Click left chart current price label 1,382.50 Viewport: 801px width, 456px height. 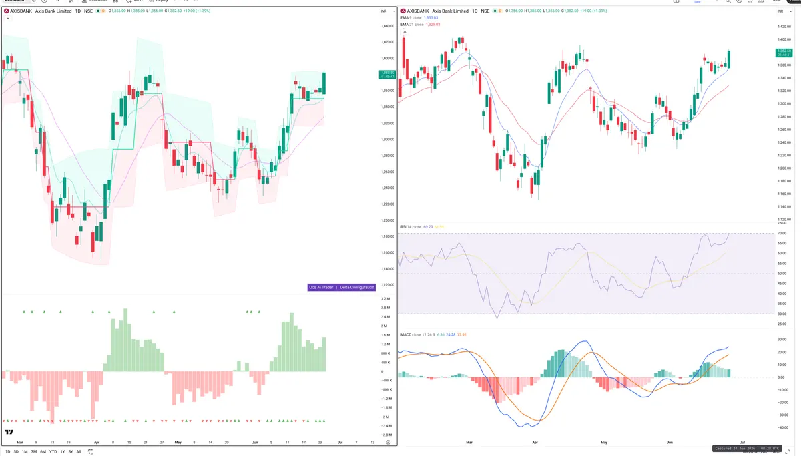click(388, 74)
